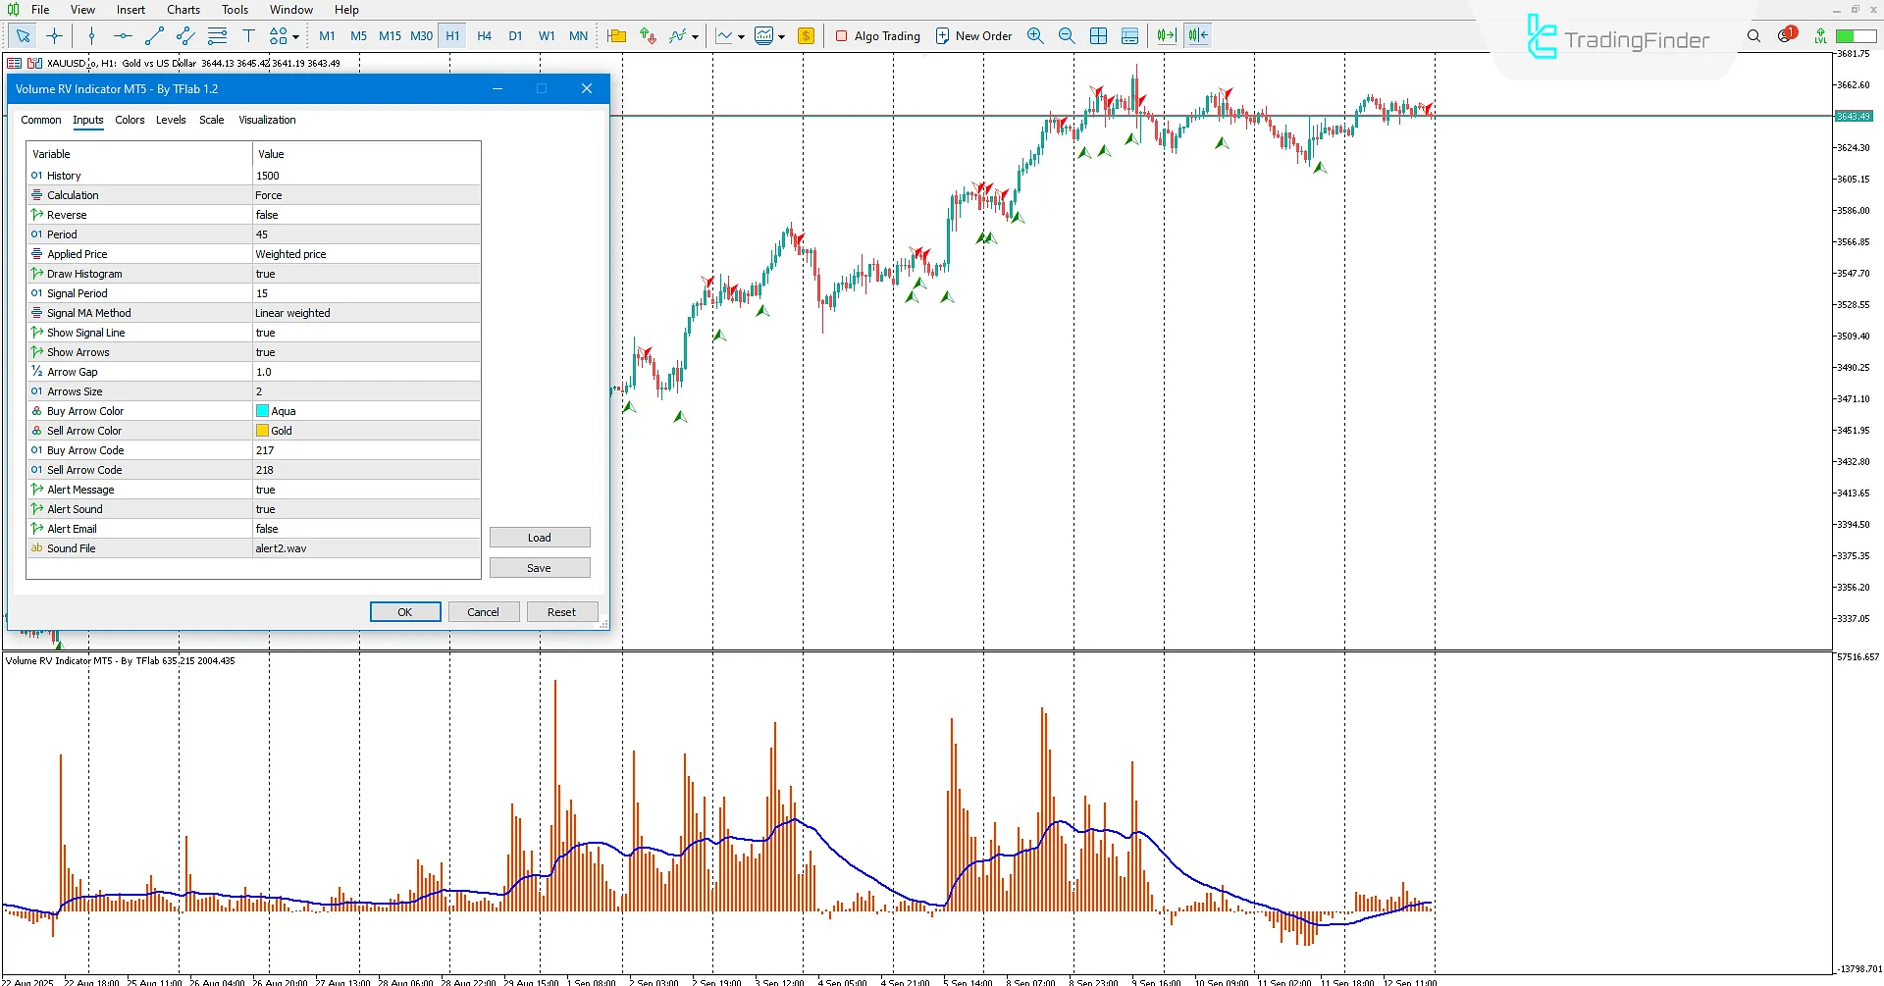Viewport: 1884px width, 986px height.
Task: Click the Load button
Action: coord(540,537)
